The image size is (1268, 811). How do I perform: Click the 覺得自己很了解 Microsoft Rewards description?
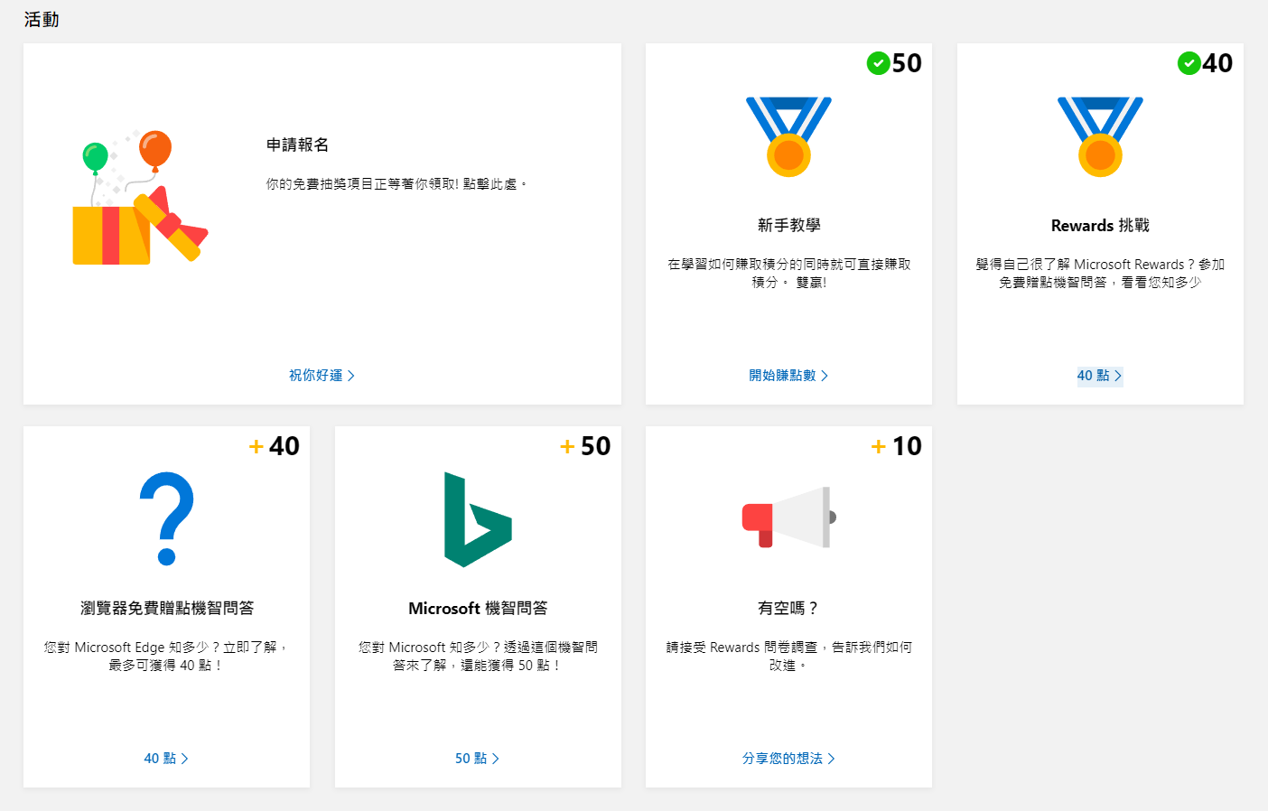1100,274
